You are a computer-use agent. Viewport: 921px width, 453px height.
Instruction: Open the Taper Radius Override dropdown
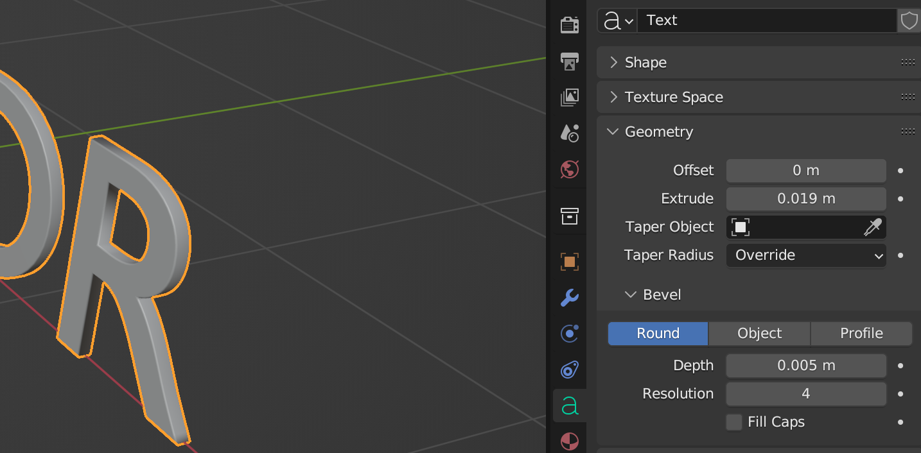click(806, 255)
